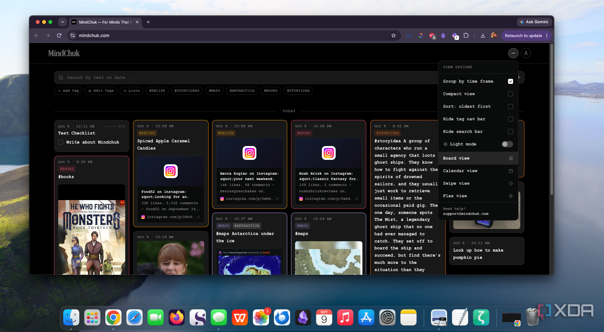Launch Safari from the dock
This screenshot has height=332, width=604.
pyautogui.click(x=134, y=318)
